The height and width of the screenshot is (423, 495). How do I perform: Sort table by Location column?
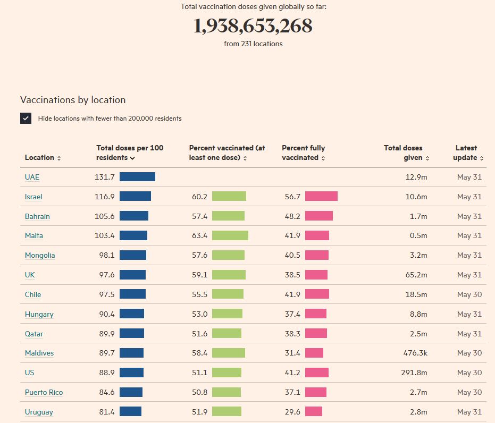pyautogui.click(x=43, y=158)
